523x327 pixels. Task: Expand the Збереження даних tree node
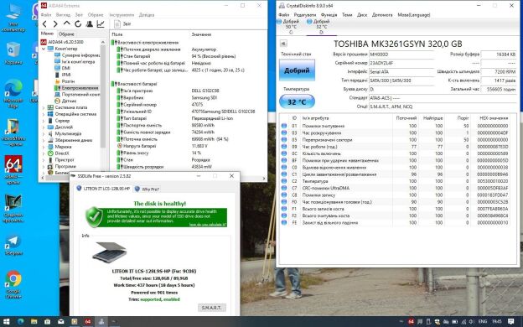pyautogui.click(x=44, y=140)
